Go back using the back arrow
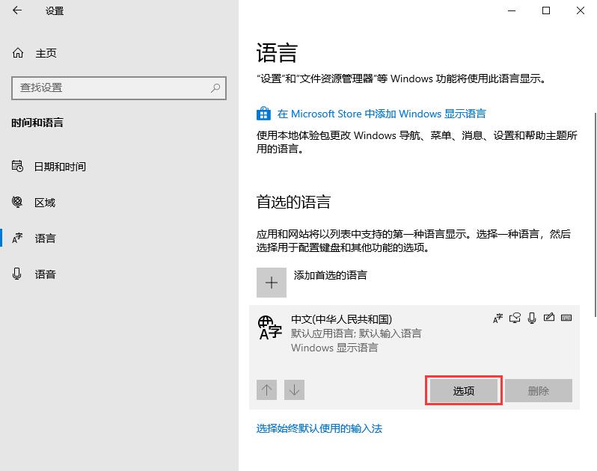This screenshot has width=597, height=471. [x=17, y=10]
